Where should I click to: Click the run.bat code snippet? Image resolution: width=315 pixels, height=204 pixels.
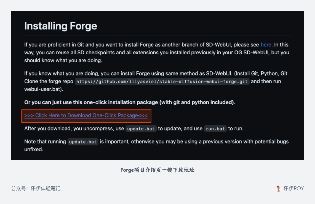click(215, 128)
